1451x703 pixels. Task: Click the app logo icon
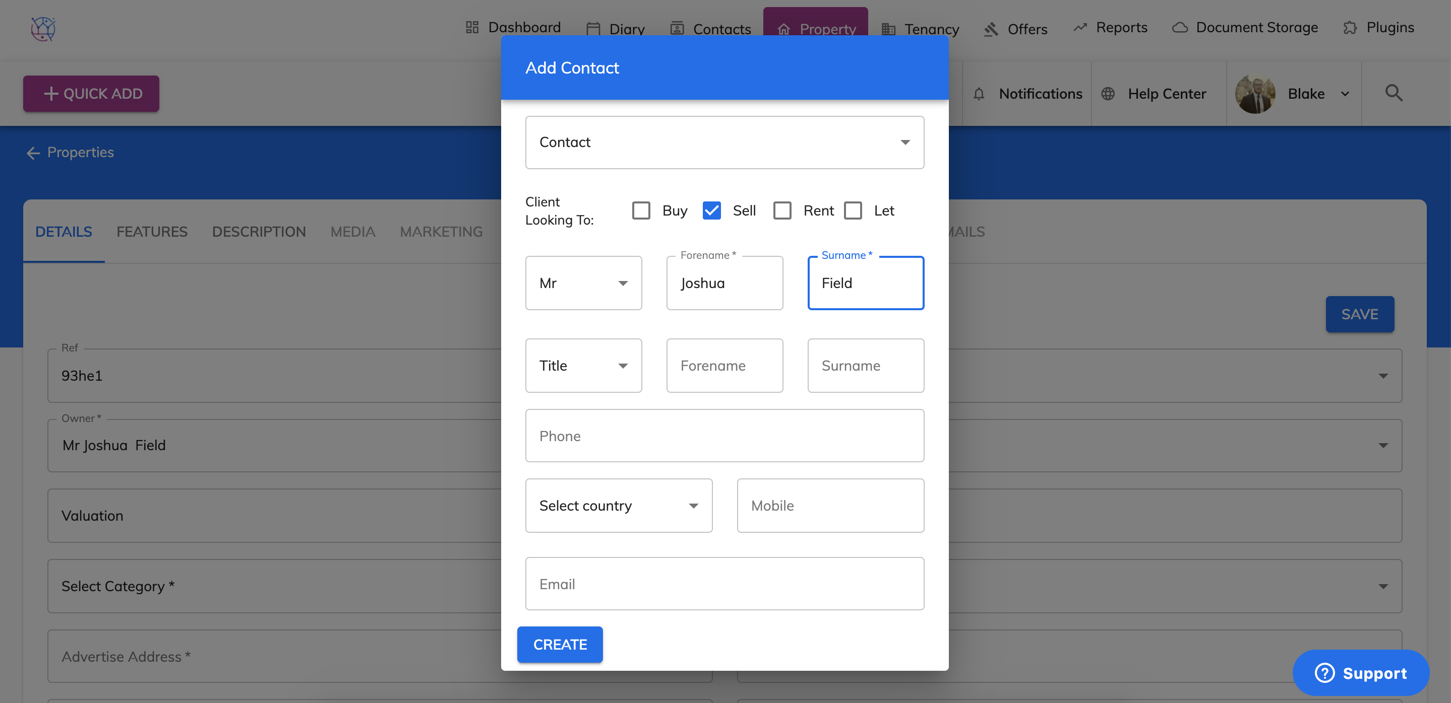click(43, 29)
